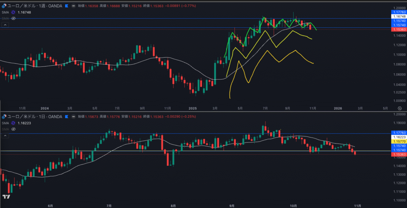This screenshot has height=208, width=407.
Task: Click the round minus icon in weekly chart header
Action: click(x=74, y=6)
